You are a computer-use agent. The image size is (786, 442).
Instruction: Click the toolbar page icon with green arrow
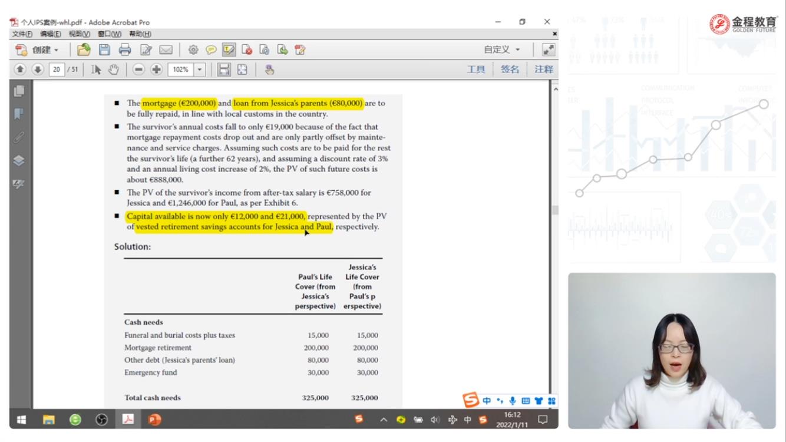pyautogui.click(x=282, y=50)
